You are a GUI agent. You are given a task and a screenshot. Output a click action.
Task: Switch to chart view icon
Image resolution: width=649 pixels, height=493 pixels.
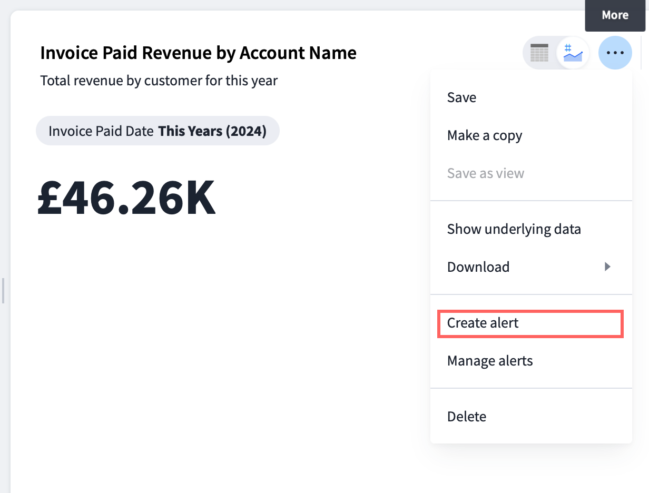tap(573, 53)
